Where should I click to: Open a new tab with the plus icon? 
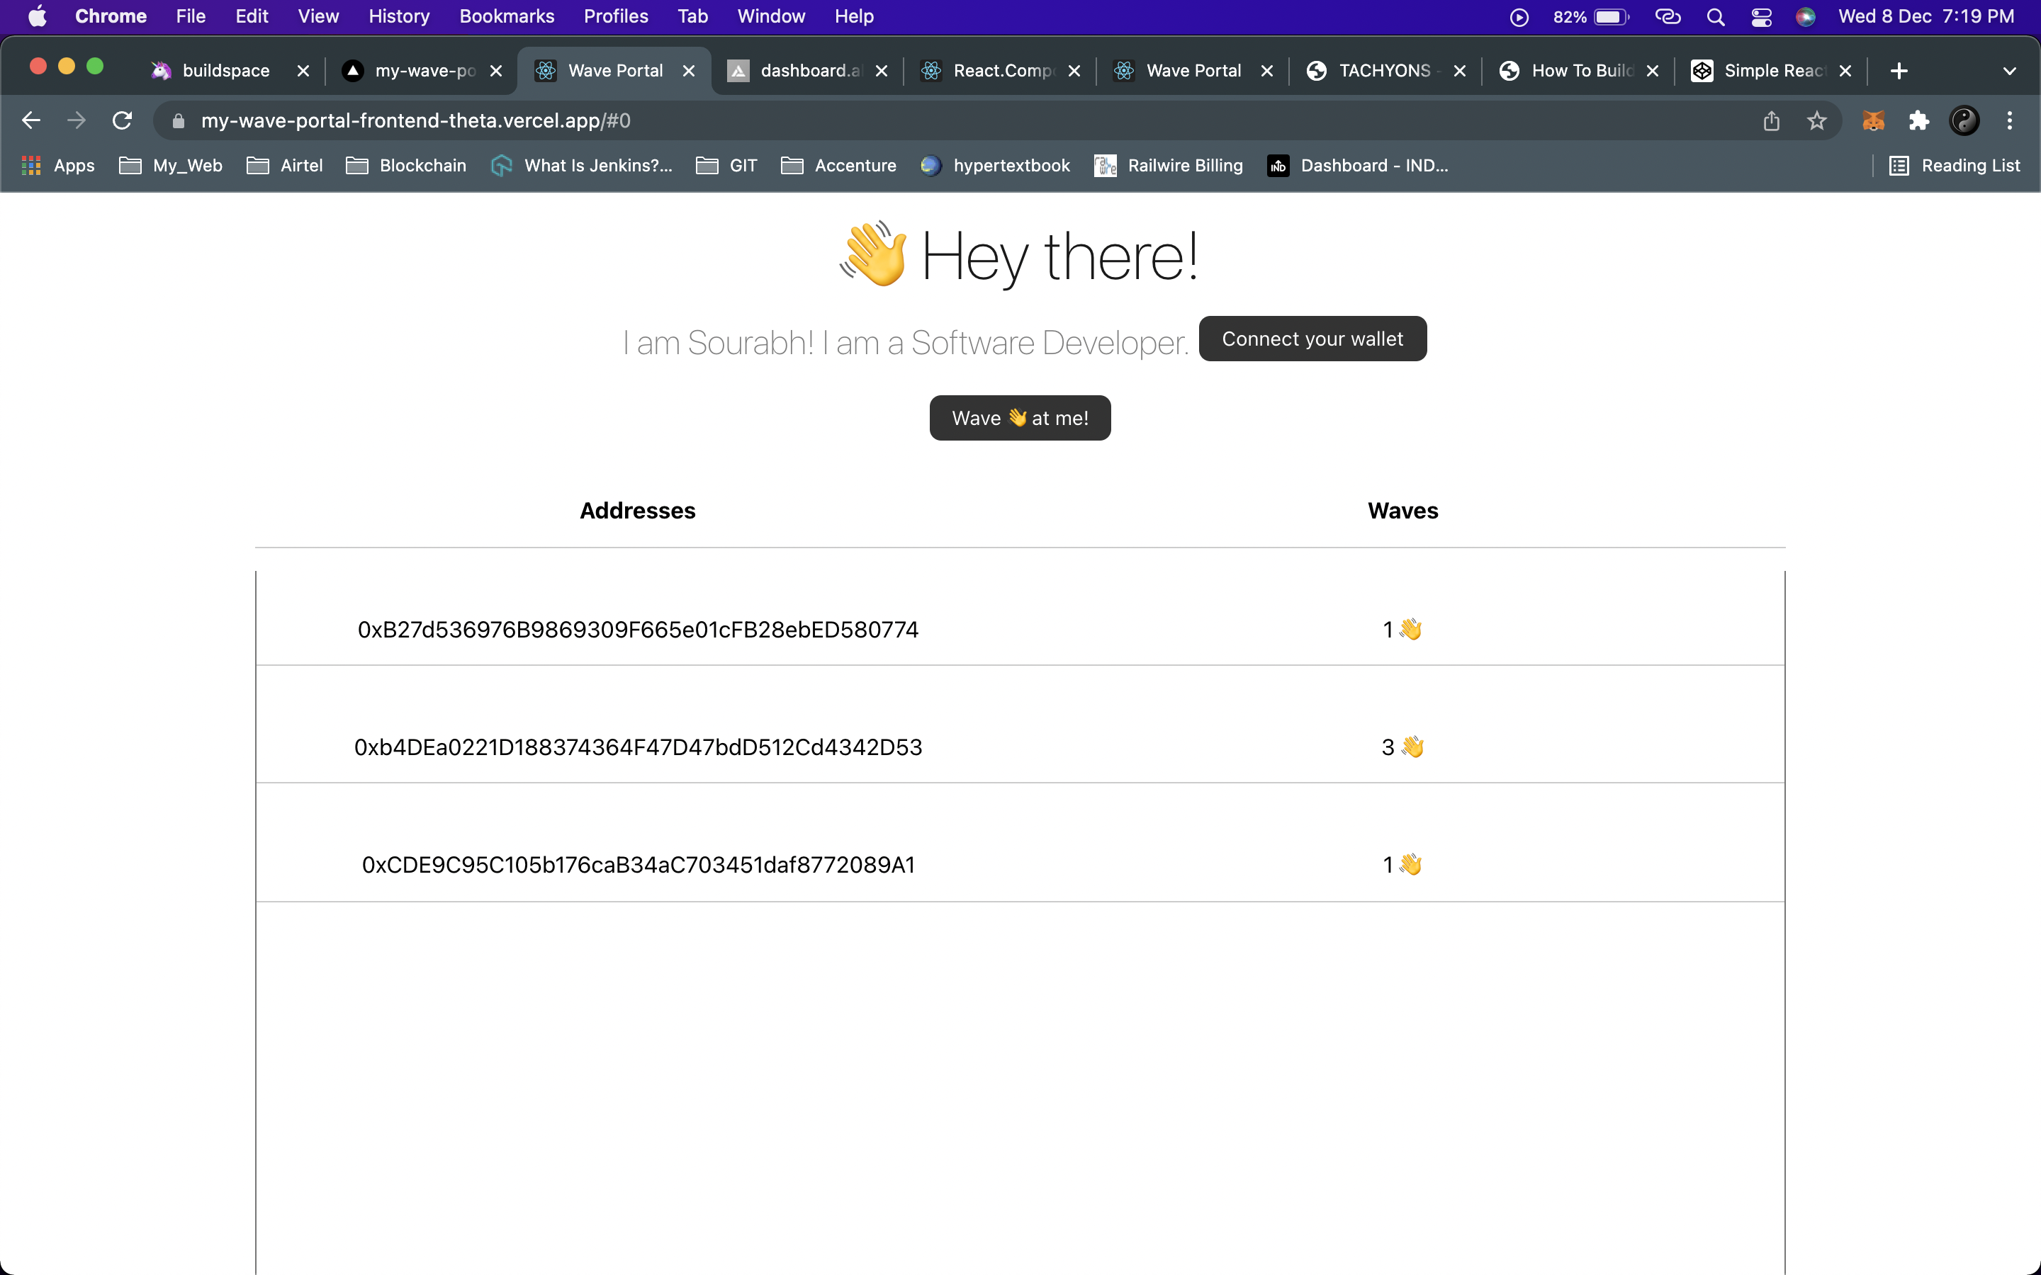[x=1900, y=71]
